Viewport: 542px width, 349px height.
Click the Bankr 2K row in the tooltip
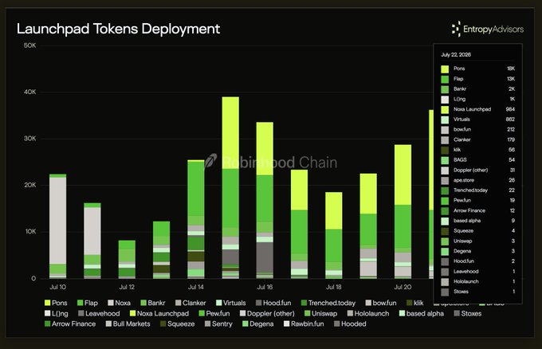pyautogui.click(x=478, y=88)
